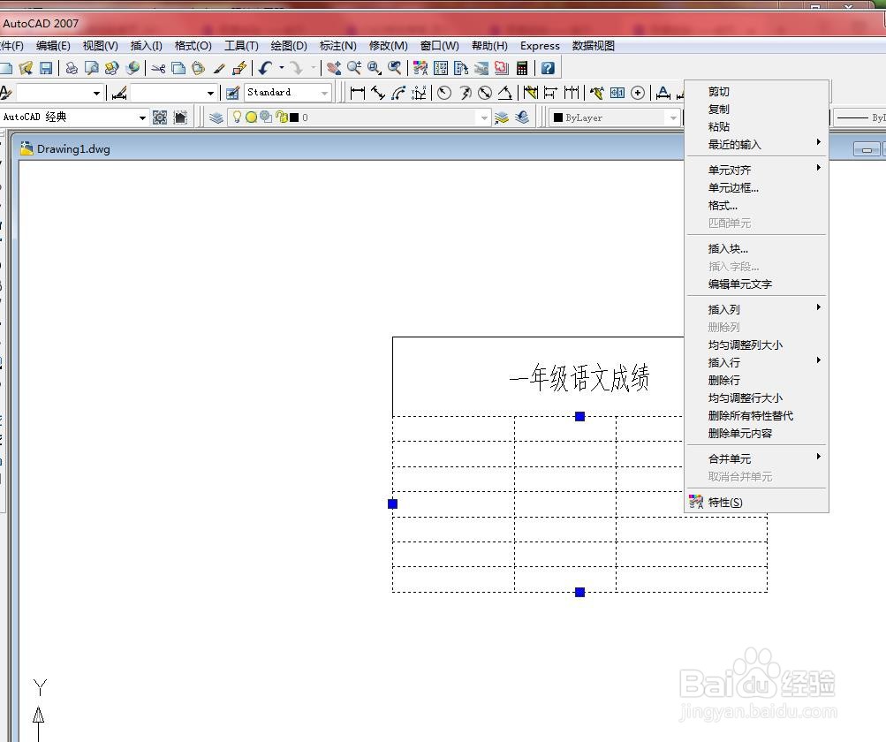
Task: Choose 删除行 in context menu
Action: pos(757,380)
